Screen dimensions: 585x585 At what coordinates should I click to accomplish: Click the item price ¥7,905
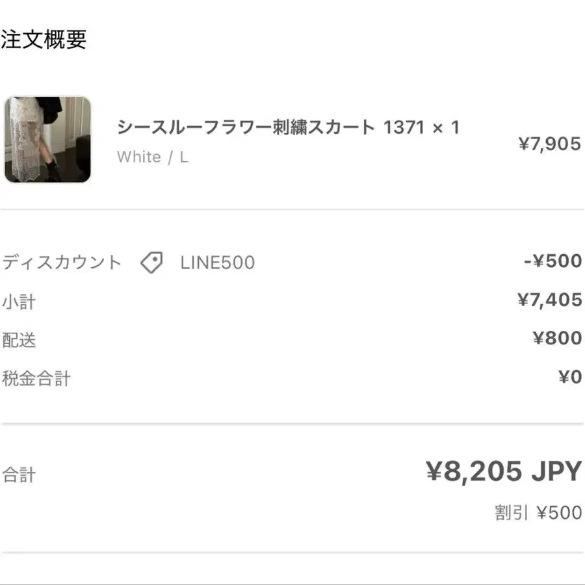coord(549,144)
